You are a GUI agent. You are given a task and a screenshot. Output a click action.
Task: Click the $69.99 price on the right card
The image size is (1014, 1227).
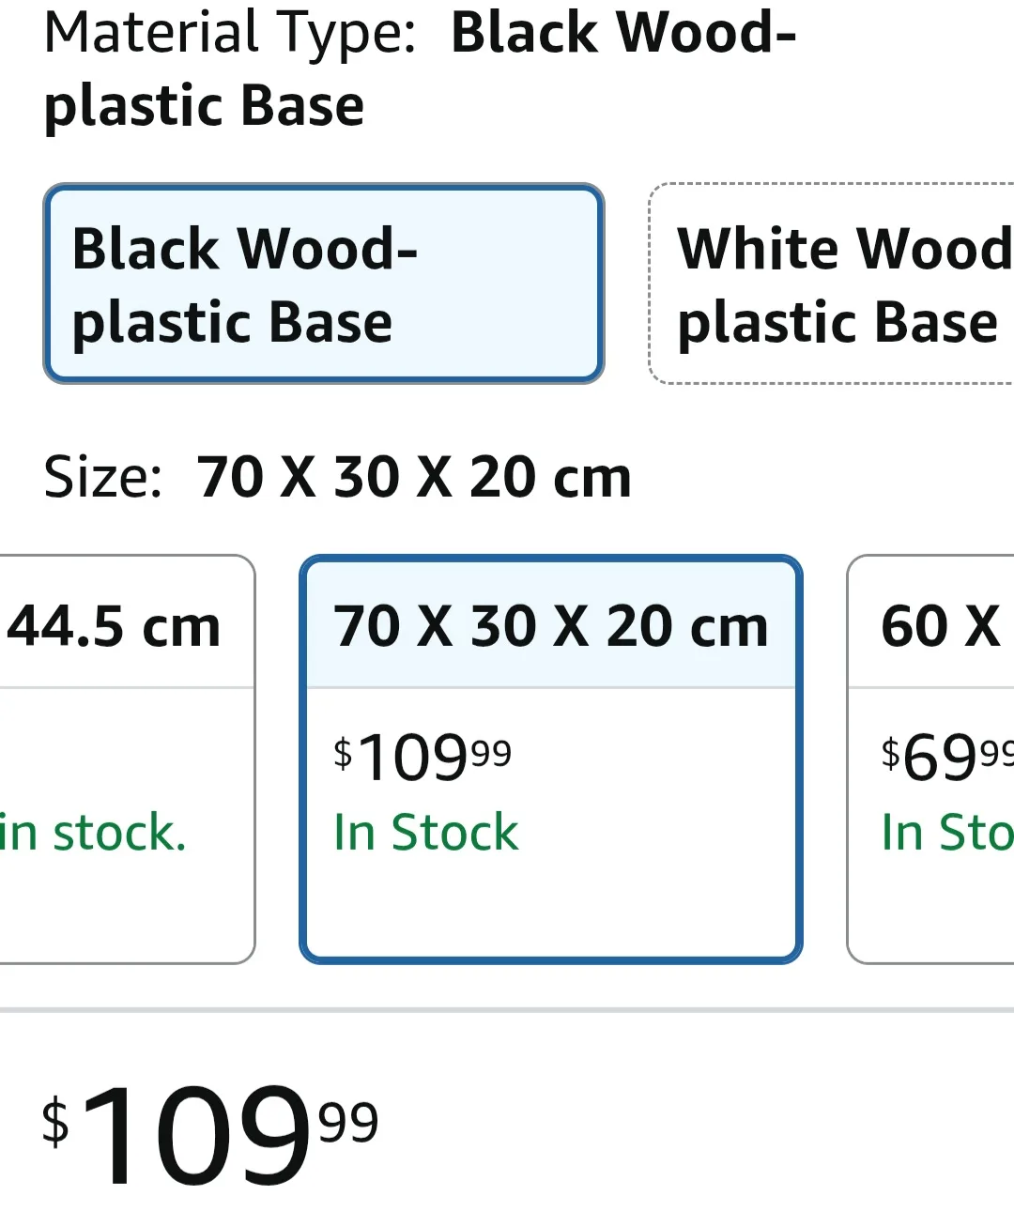pyautogui.click(x=944, y=756)
